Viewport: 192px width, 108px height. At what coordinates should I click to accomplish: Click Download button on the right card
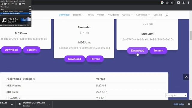[x=138, y=51]
